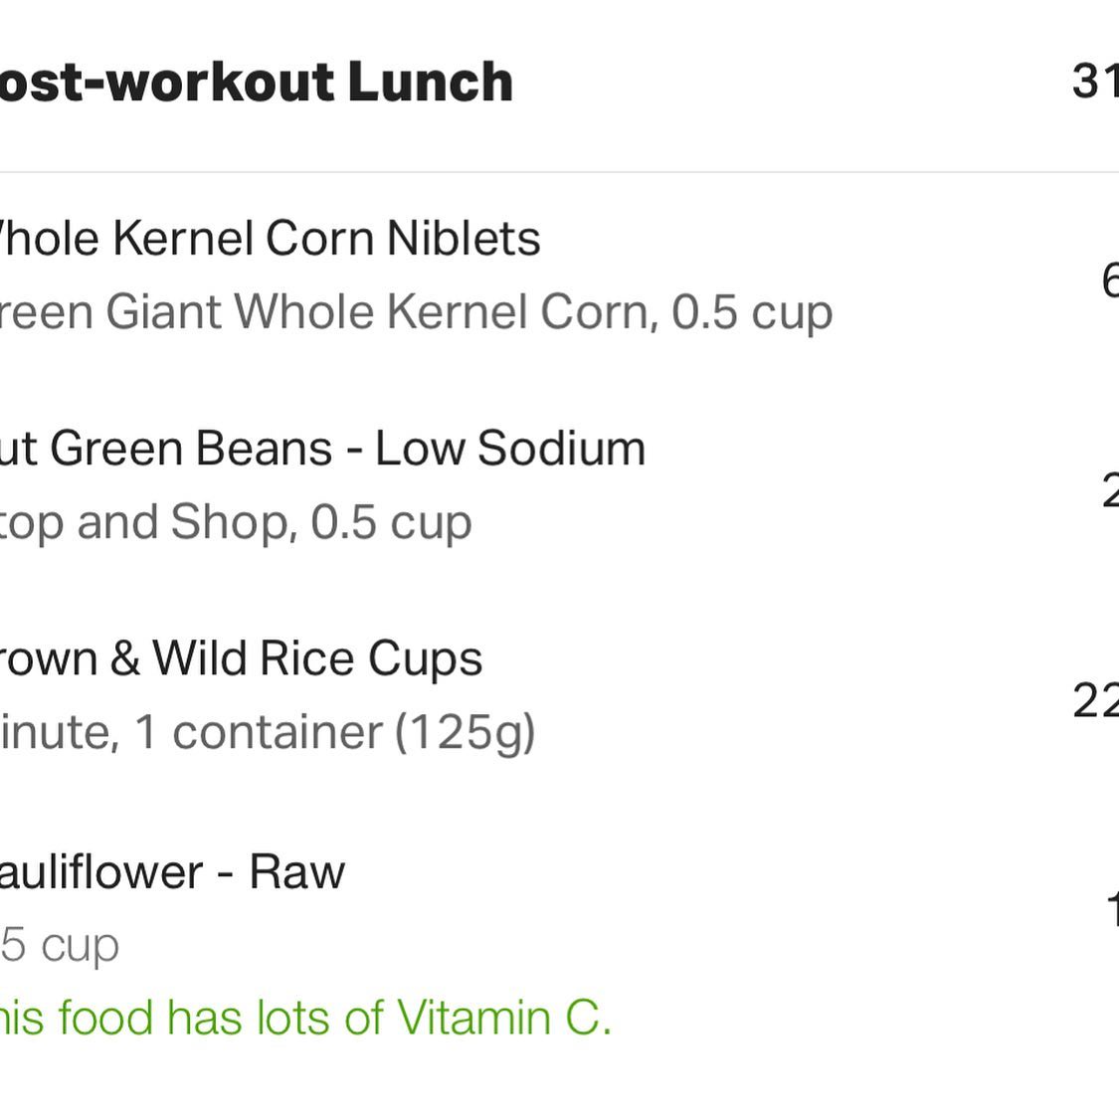Open the Whole Kernel Corn Niblets entry
Viewport: 1119px width, 1119px height.
pos(269,239)
